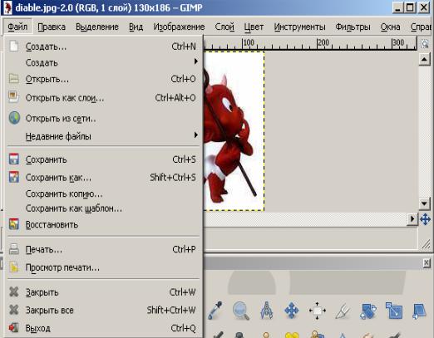Click the exit door icon beside Выход
The height and width of the screenshot is (338, 434).
point(13,328)
